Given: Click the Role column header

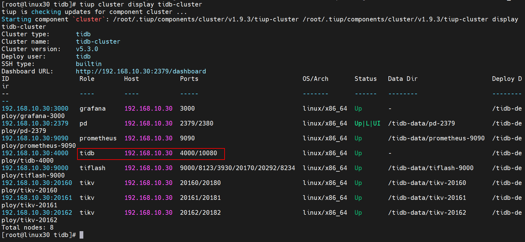Looking at the screenshot, I should click(x=87, y=79).
